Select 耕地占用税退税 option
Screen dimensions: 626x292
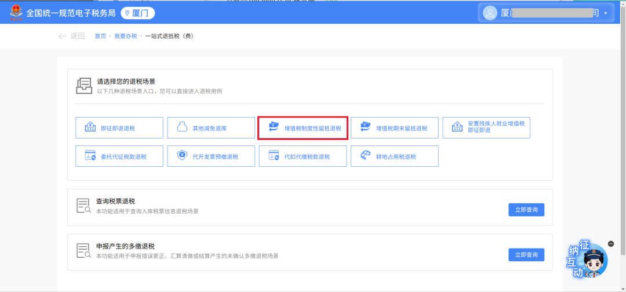pyautogui.click(x=395, y=156)
